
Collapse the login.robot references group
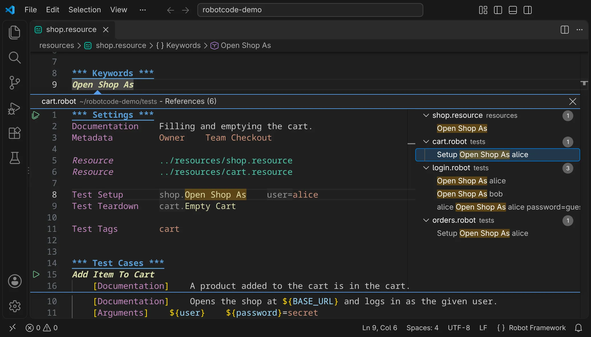426,168
